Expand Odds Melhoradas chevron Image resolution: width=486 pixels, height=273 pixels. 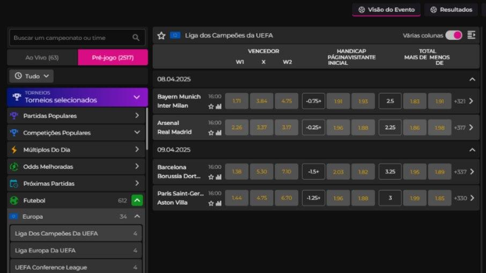coord(137,166)
